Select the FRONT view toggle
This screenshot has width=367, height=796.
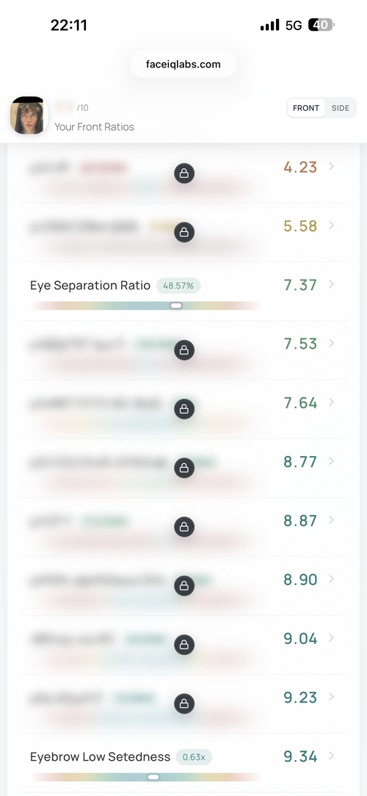click(x=306, y=108)
